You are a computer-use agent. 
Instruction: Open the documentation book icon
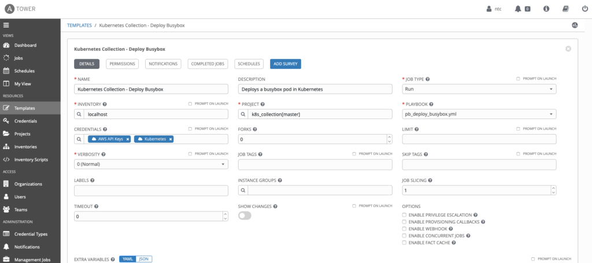click(x=565, y=9)
